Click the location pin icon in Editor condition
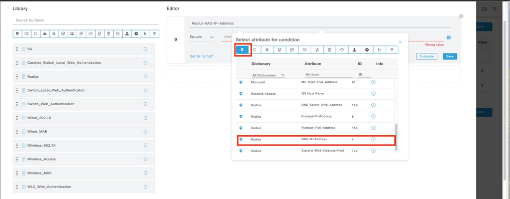Image resolution: width=510 pixels, height=199 pixels. [176, 40]
